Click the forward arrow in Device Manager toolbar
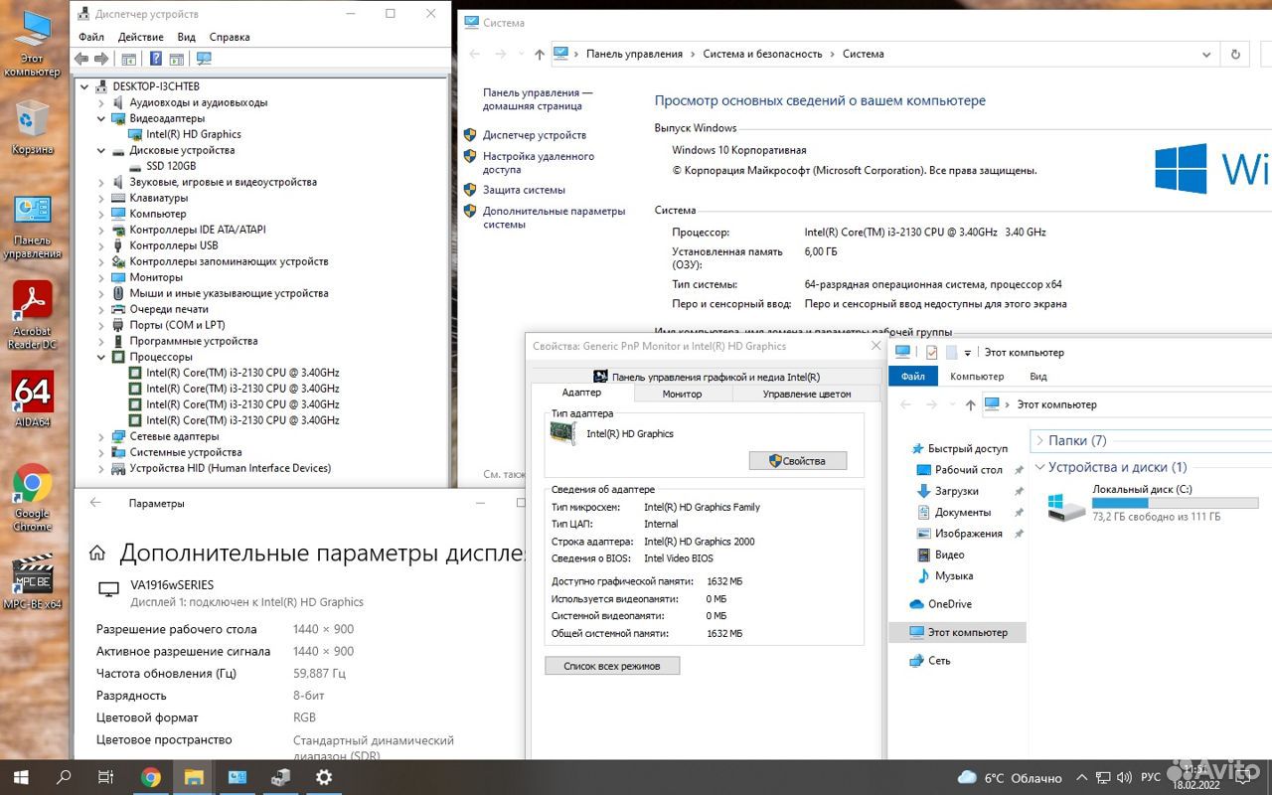The width and height of the screenshot is (1272, 795). pyautogui.click(x=100, y=59)
